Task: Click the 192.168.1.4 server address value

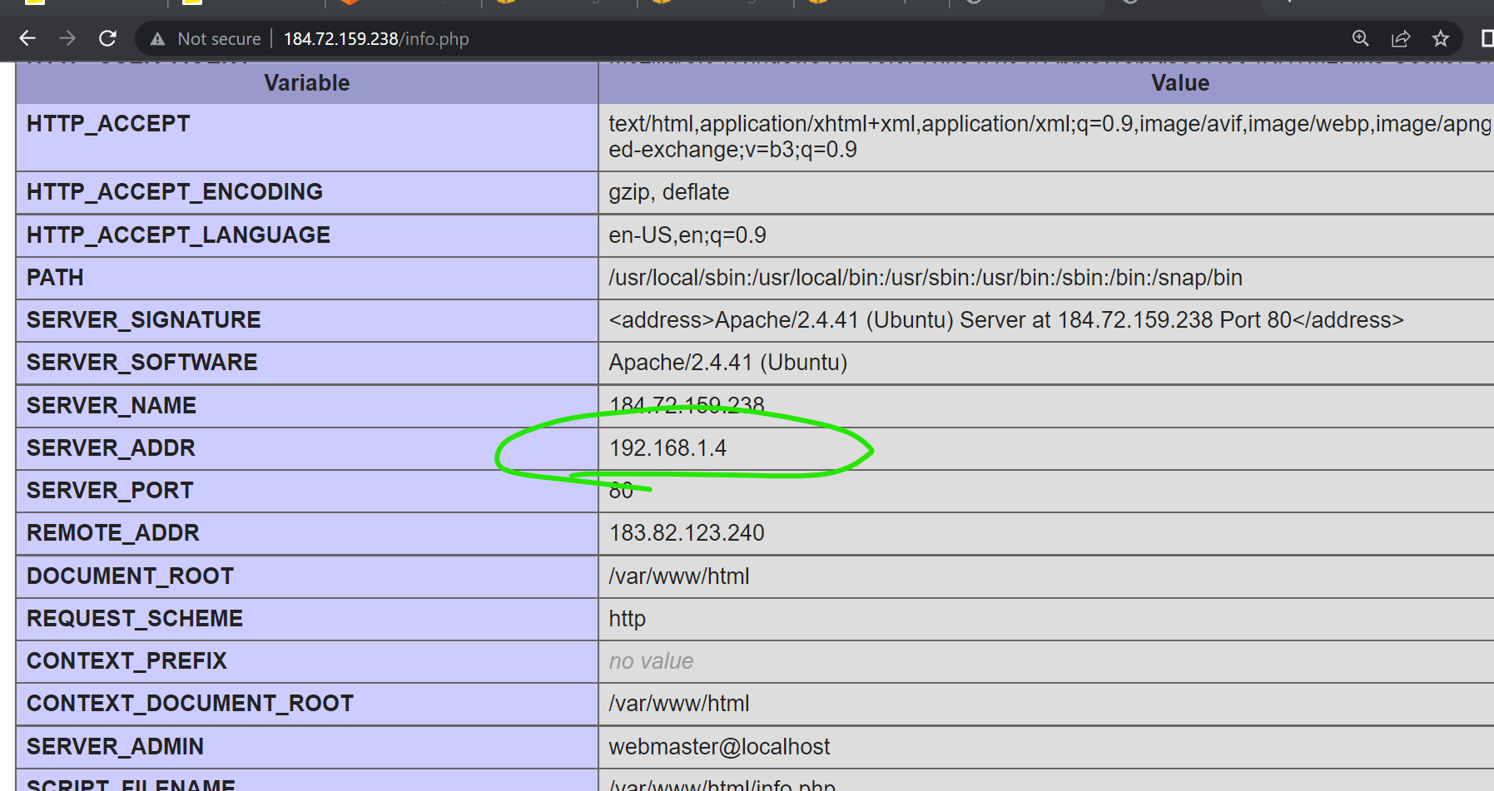Action: [x=668, y=448]
